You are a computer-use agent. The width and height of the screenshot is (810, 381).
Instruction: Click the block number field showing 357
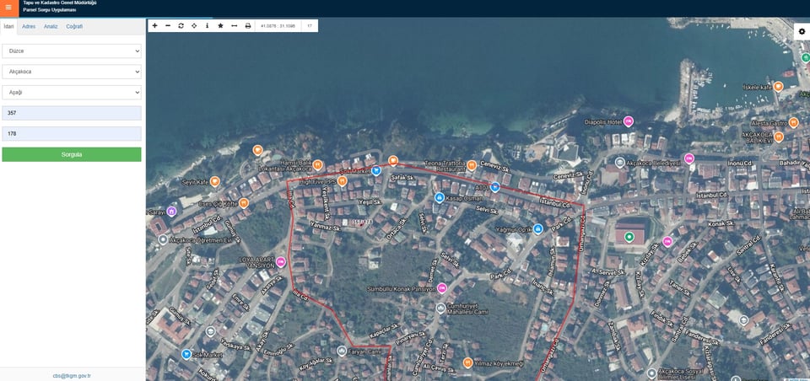[72, 113]
